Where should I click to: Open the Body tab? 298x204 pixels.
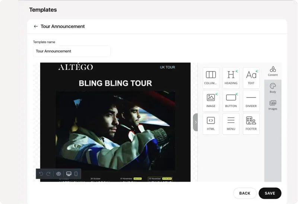click(273, 88)
